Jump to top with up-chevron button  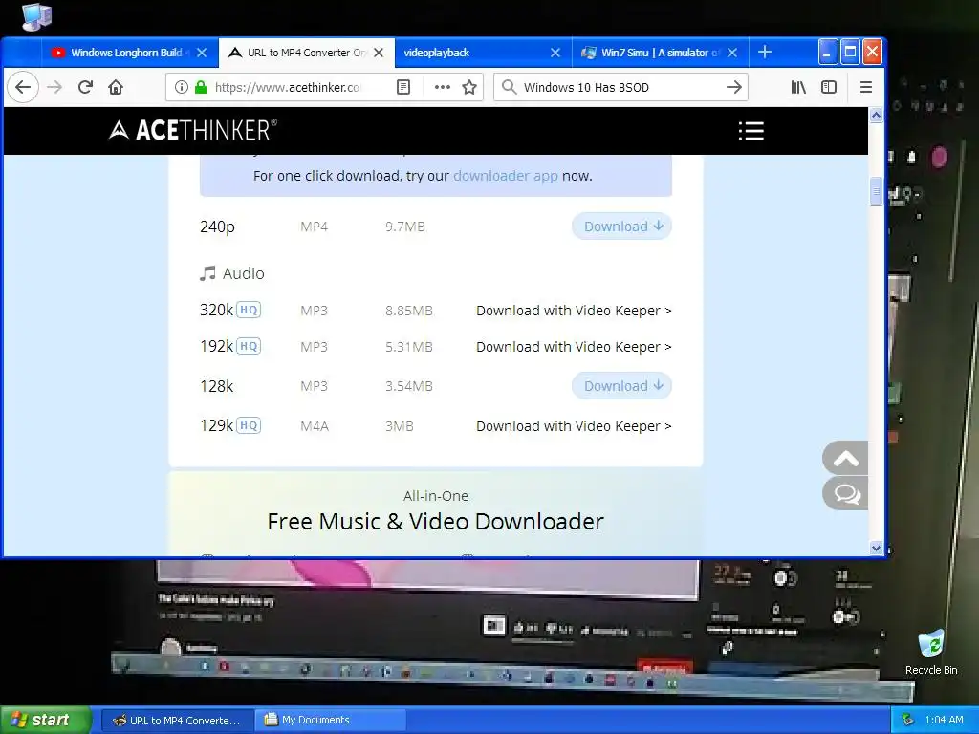click(x=845, y=458)
